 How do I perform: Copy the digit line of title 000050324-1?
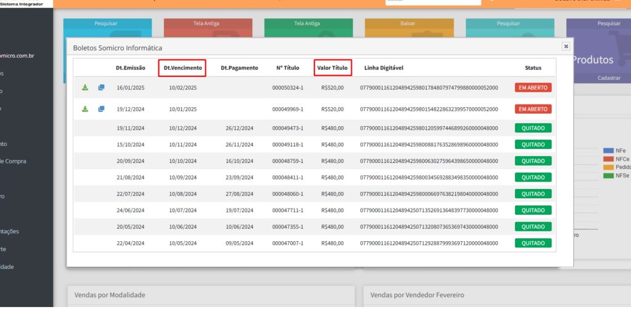(x=102, y=87)
